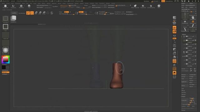Viewport: 200px width, 112px height.
Task: Expand the Extract section
Action: (183, 110)
